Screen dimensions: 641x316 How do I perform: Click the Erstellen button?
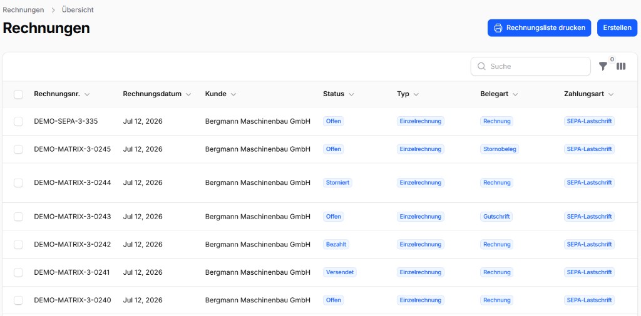click(617, 28)
